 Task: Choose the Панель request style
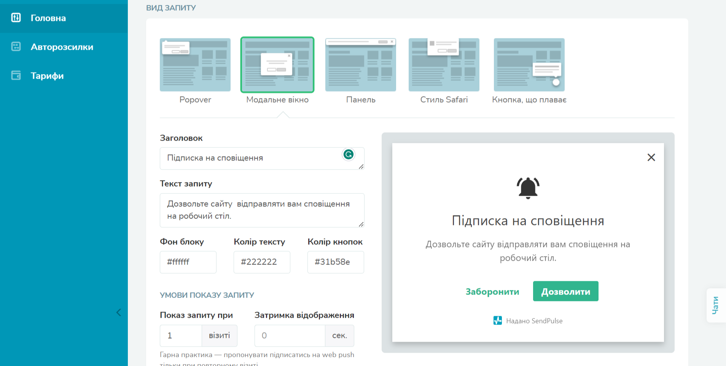tap(360, 65)
